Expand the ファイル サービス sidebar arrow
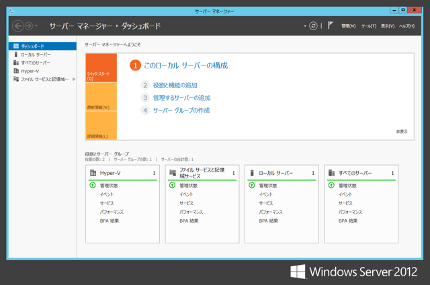Image resolution: width=430 pixels, height=285 pixels. point(73,79)
